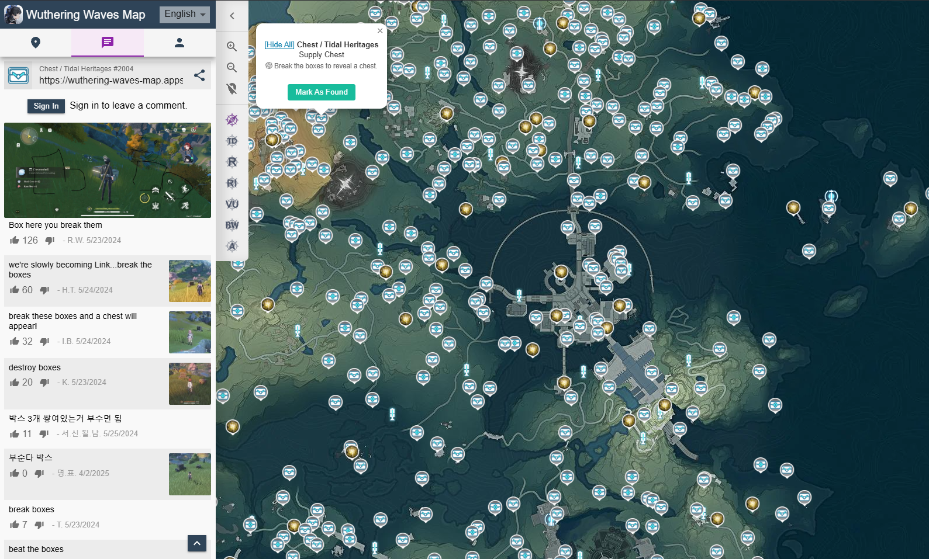The image size is (929, 559).
Task: Select the purple compass map icon
Action: [232, 120]
